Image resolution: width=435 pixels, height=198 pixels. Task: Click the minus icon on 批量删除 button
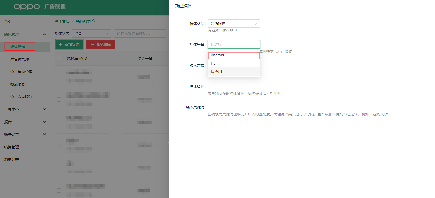click(92, 44)
